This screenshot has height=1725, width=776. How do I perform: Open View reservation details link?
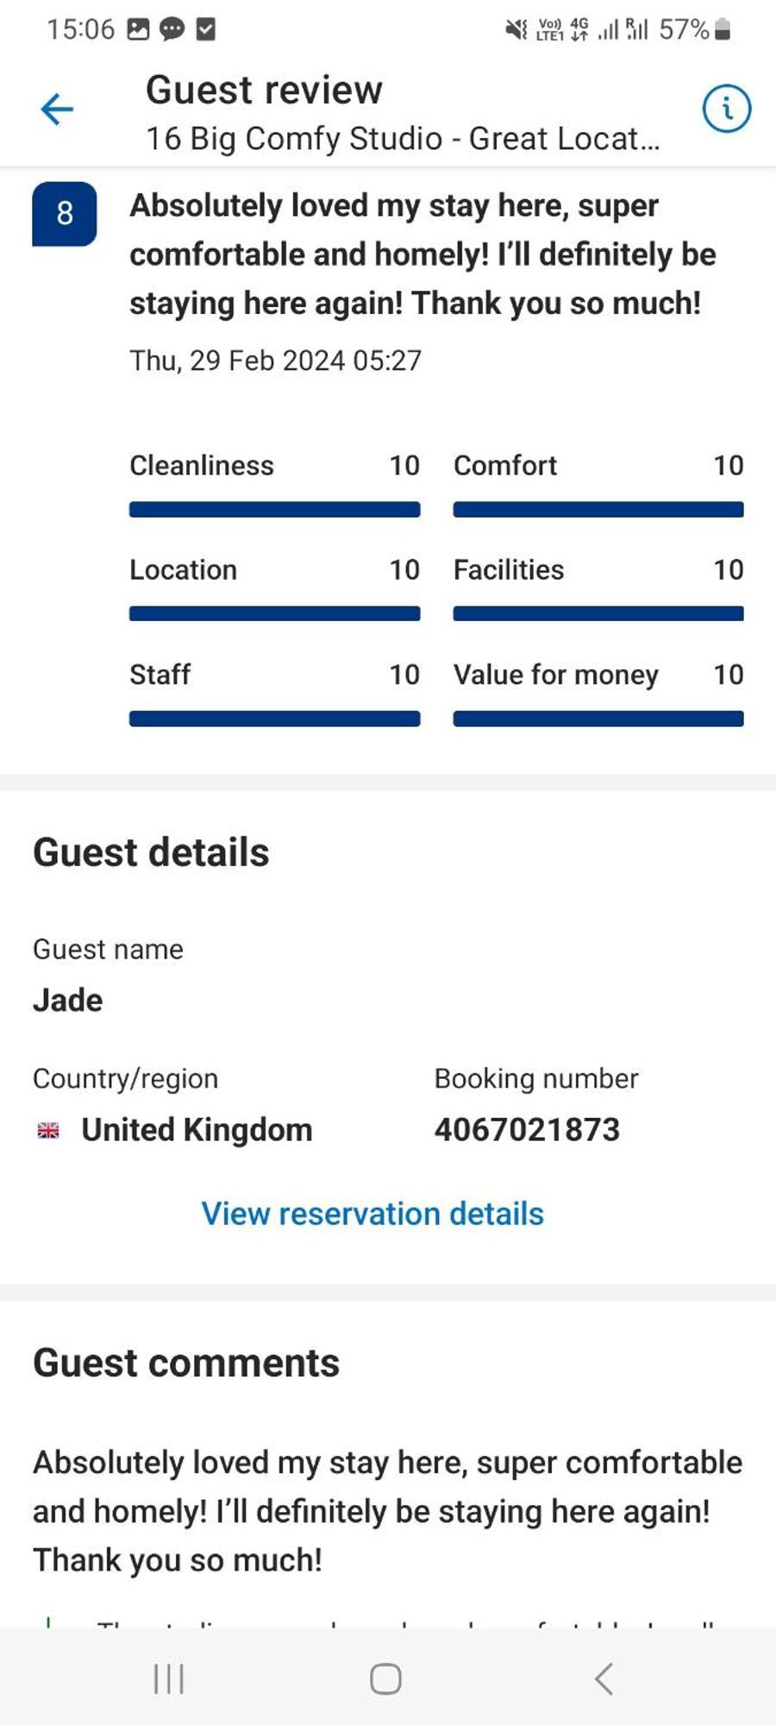click(372, 1214)
